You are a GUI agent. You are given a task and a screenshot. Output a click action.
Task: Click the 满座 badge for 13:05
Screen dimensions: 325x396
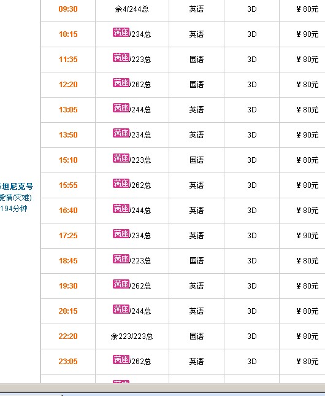[x=121, y=108]
